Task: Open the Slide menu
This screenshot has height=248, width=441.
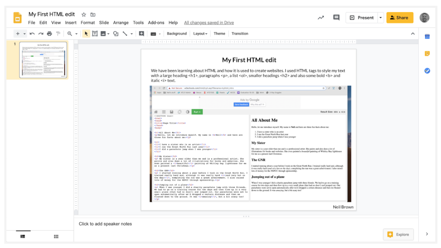Action: 104,23
